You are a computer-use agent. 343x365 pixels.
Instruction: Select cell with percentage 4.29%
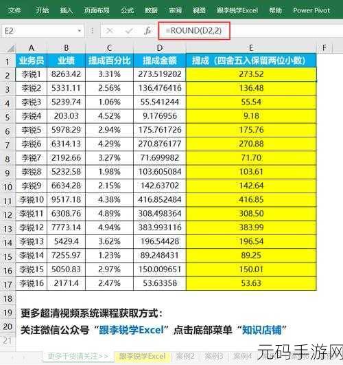(x=110, y=144)
